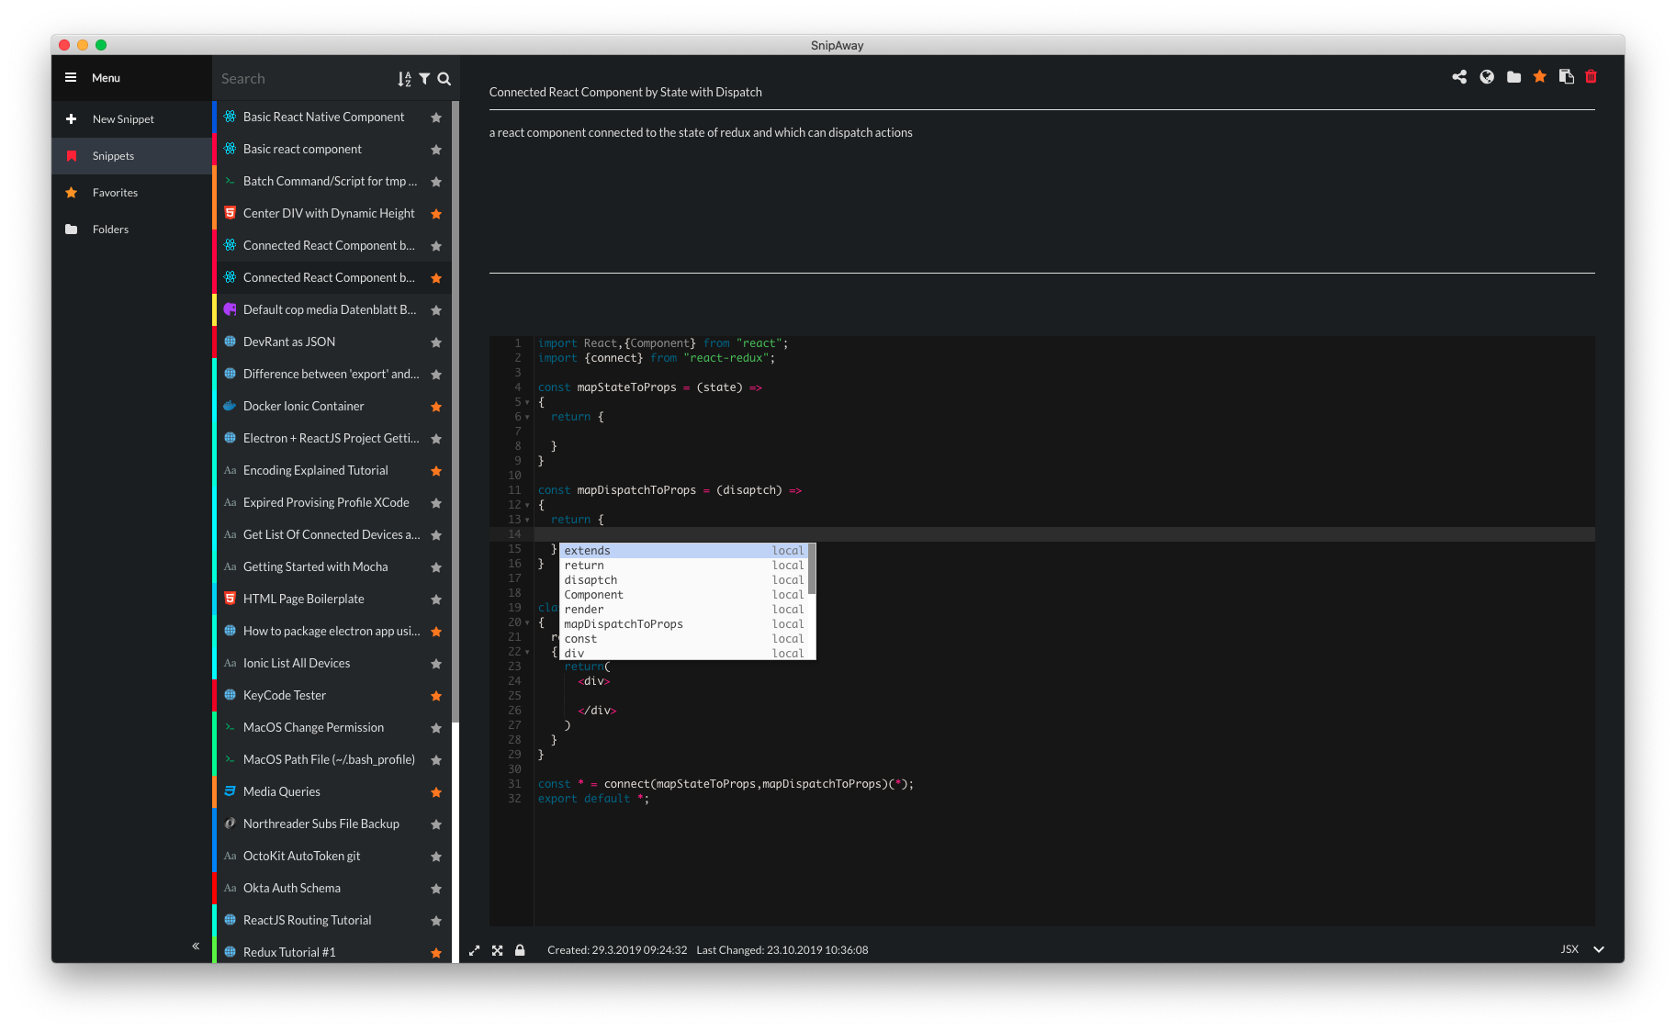Open Batch Command/Script for tmp snippet

point(332,182)
